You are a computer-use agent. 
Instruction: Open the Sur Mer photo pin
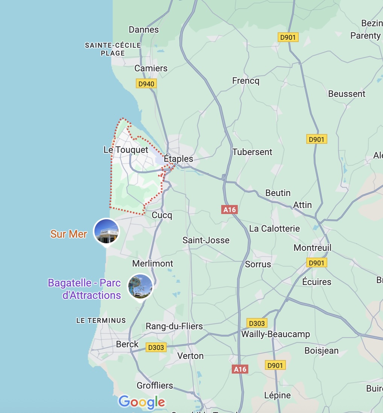click(106, 232)
